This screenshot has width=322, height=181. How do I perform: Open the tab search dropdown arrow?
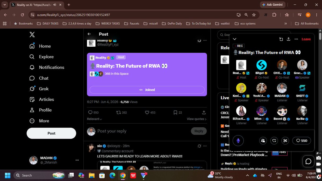point(5,5)
